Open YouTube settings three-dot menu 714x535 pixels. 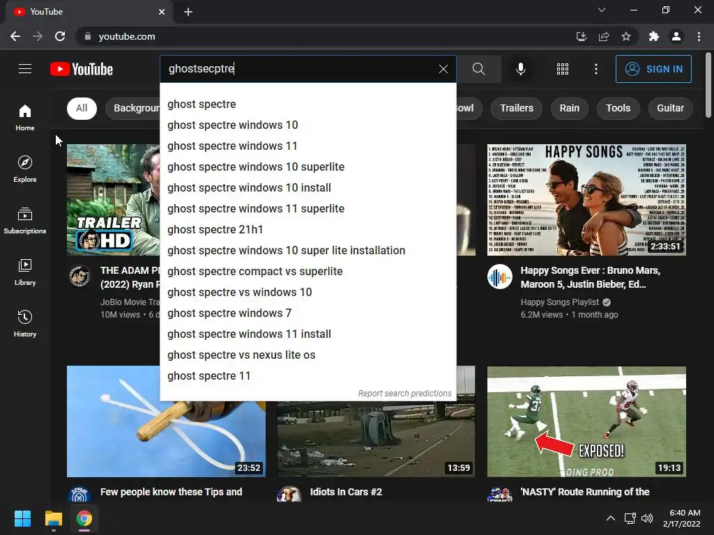click(596, 69)
